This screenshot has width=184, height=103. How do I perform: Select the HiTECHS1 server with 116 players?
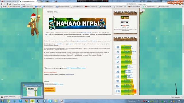tap(125, 81)
